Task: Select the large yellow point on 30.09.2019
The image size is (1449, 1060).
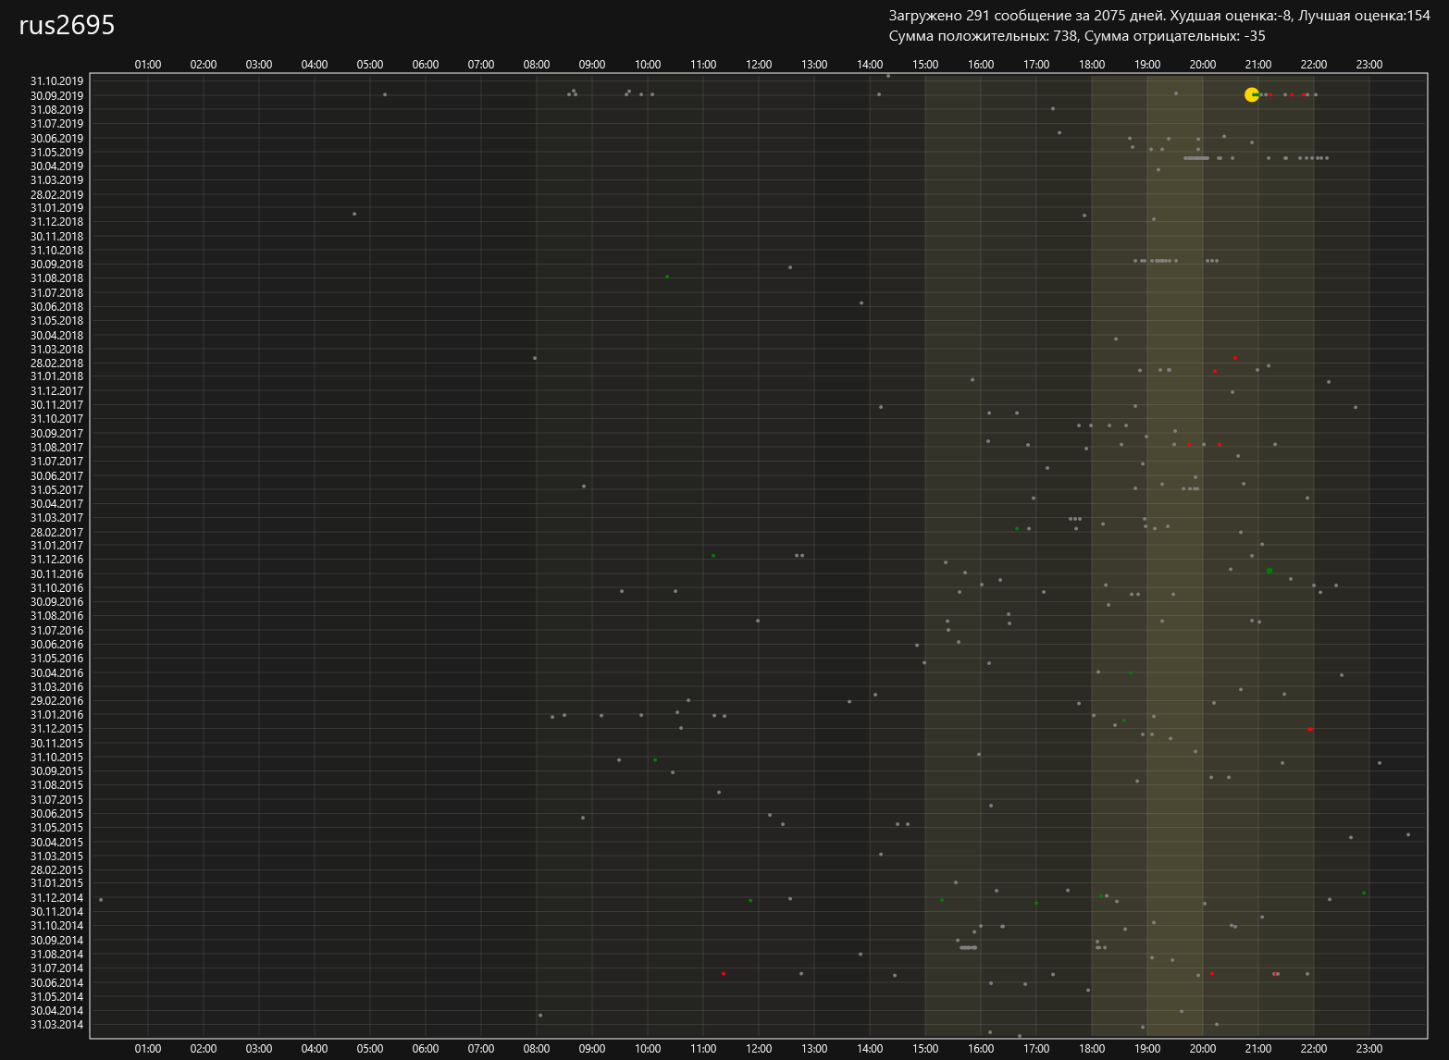Action: pyautogui.click(x=1252, y=94)
